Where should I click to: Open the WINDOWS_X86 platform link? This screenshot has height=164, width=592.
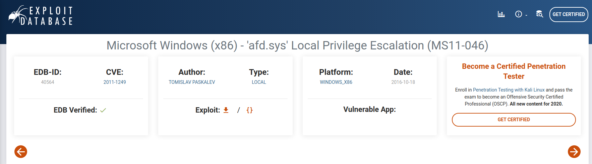coord(336,82)
